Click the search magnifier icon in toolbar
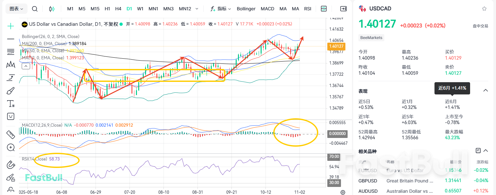This screenshot has width=496, height=195. pyautogui.click(x=35, y=9)
